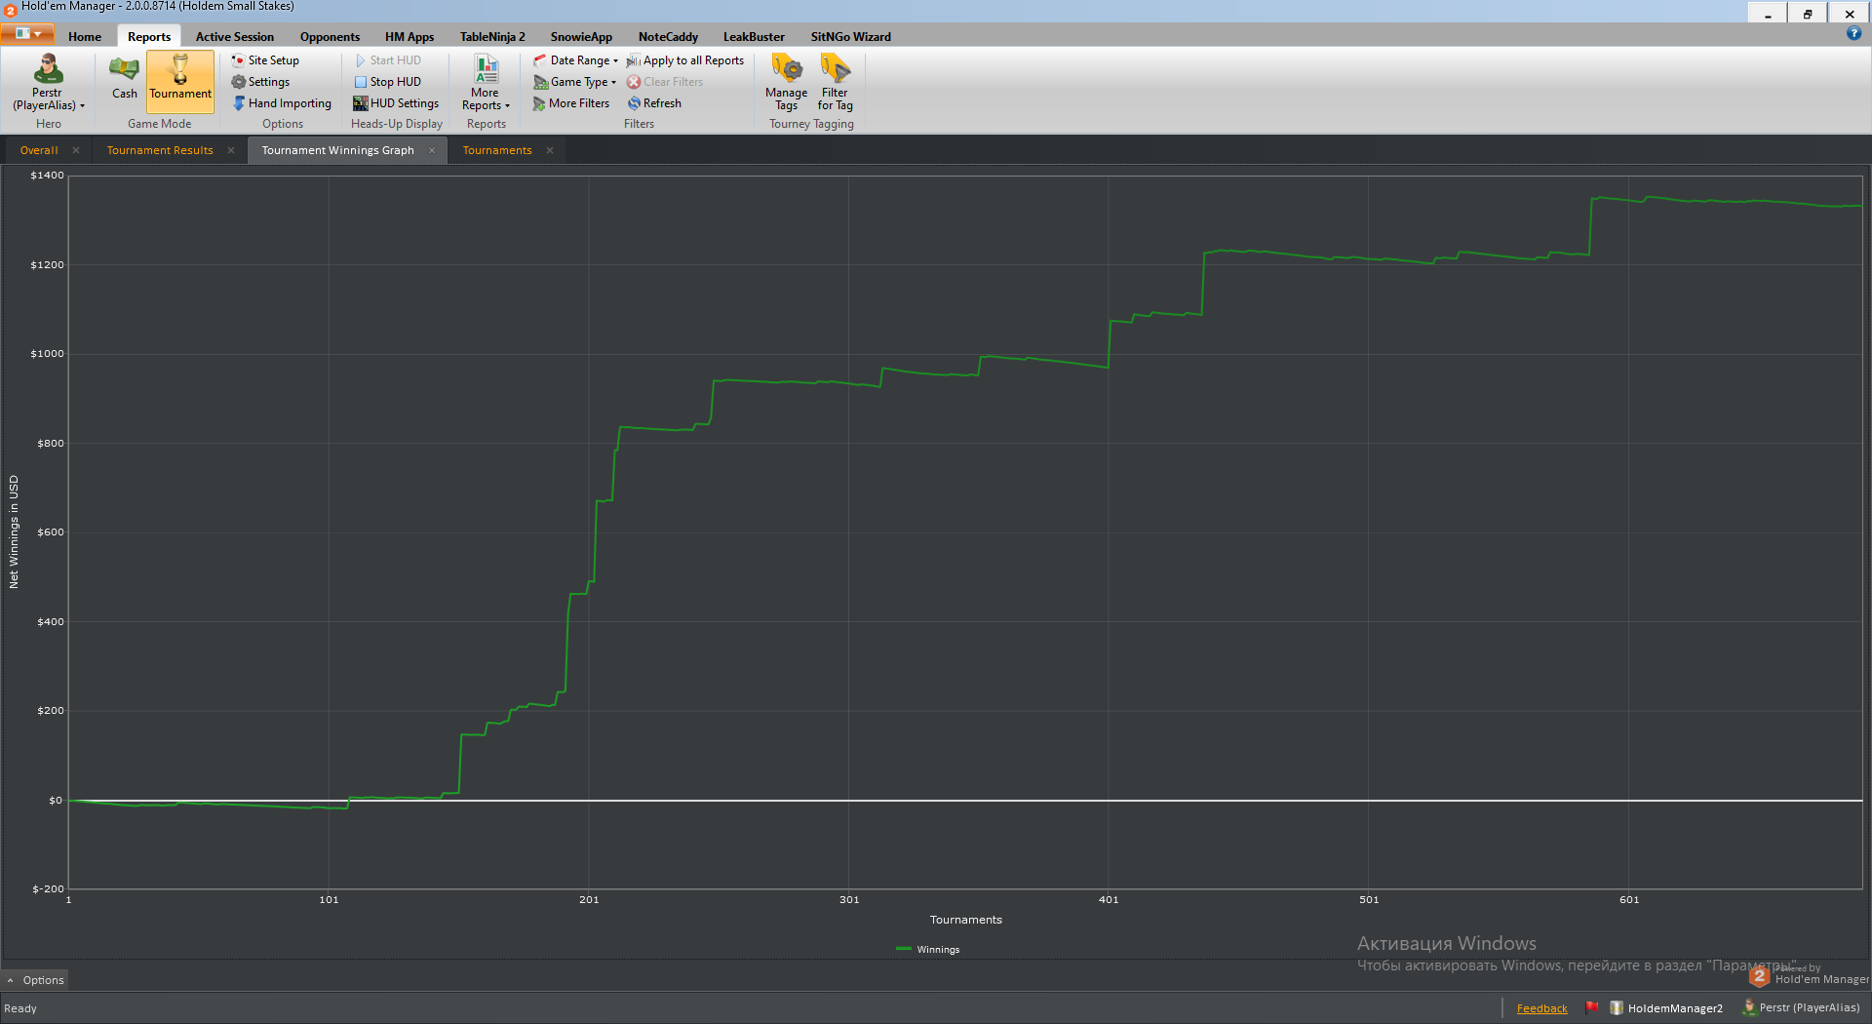Click the red flag status icon
This screenshot has width=1872, height=1024.
coord(1592,1007)
